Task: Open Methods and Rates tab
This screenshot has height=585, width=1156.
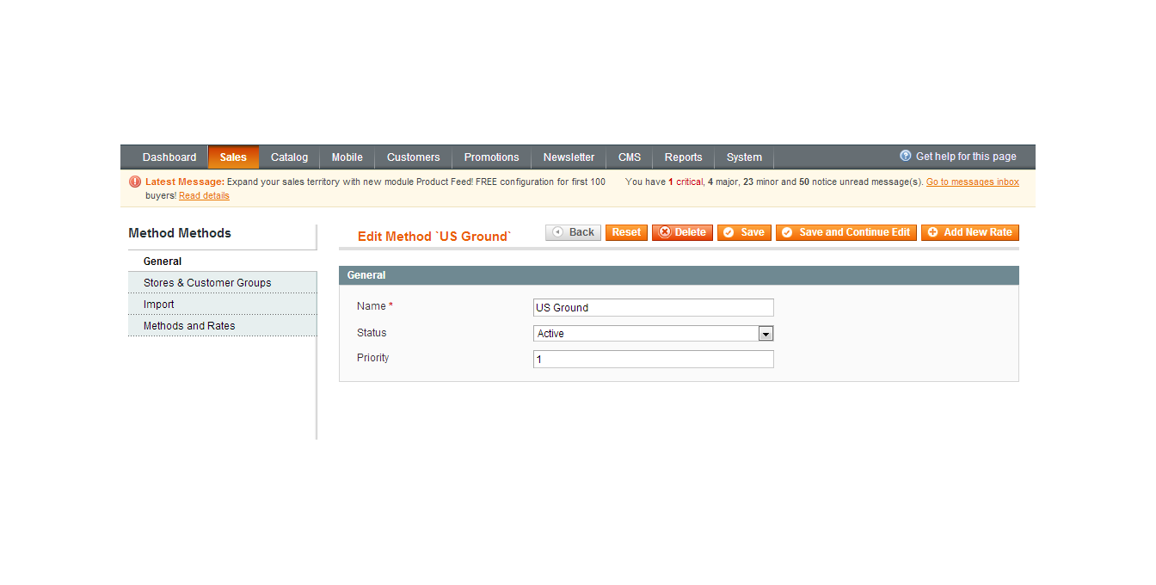Action: (222, 326)
